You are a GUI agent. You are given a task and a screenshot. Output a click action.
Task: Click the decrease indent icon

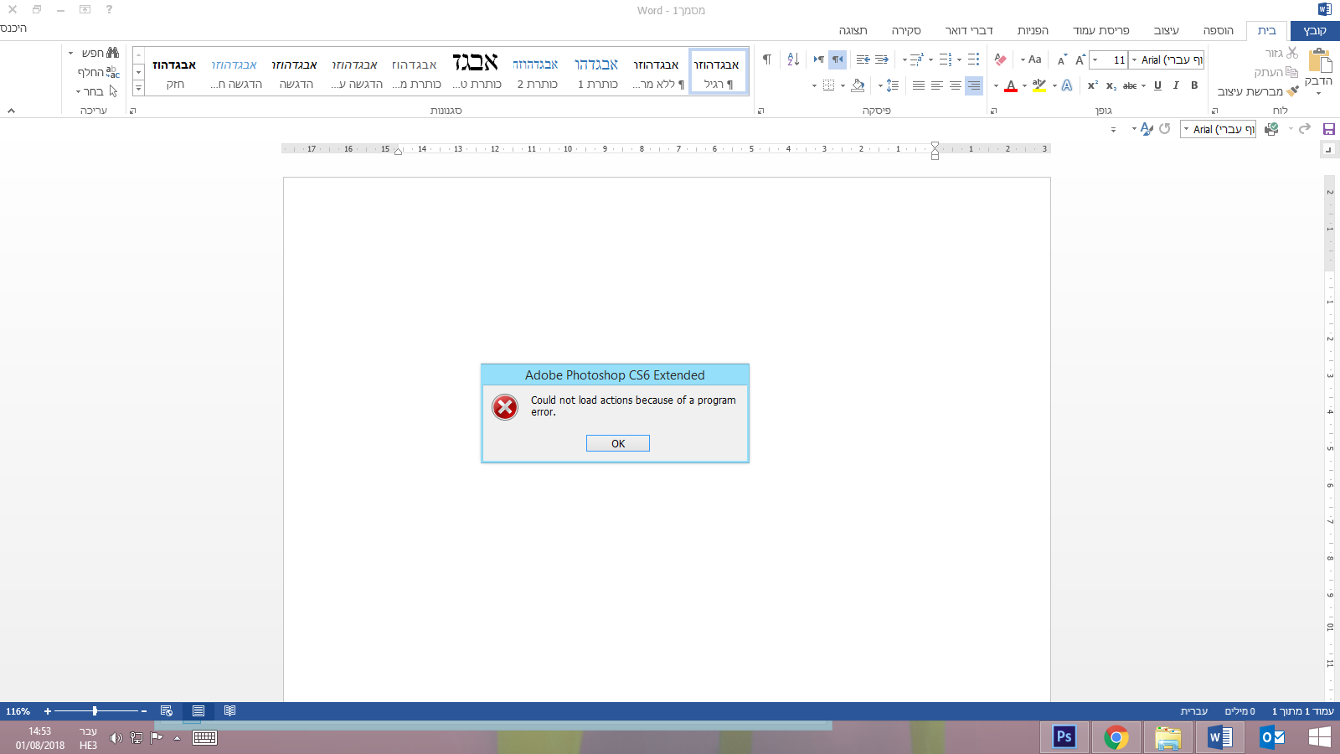[882, 59]
